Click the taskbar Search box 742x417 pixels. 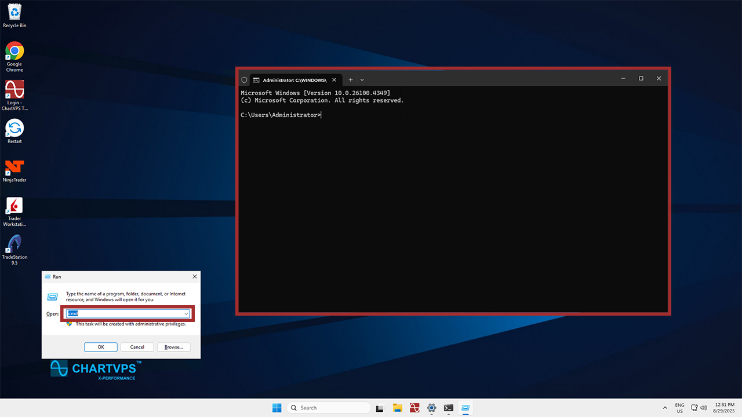329,408
